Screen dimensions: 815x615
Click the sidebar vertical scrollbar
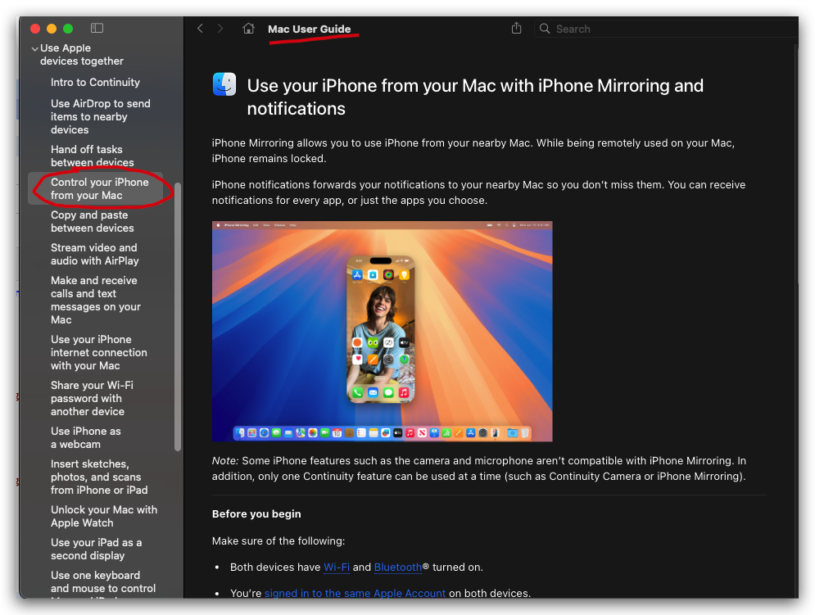point(178,317)
